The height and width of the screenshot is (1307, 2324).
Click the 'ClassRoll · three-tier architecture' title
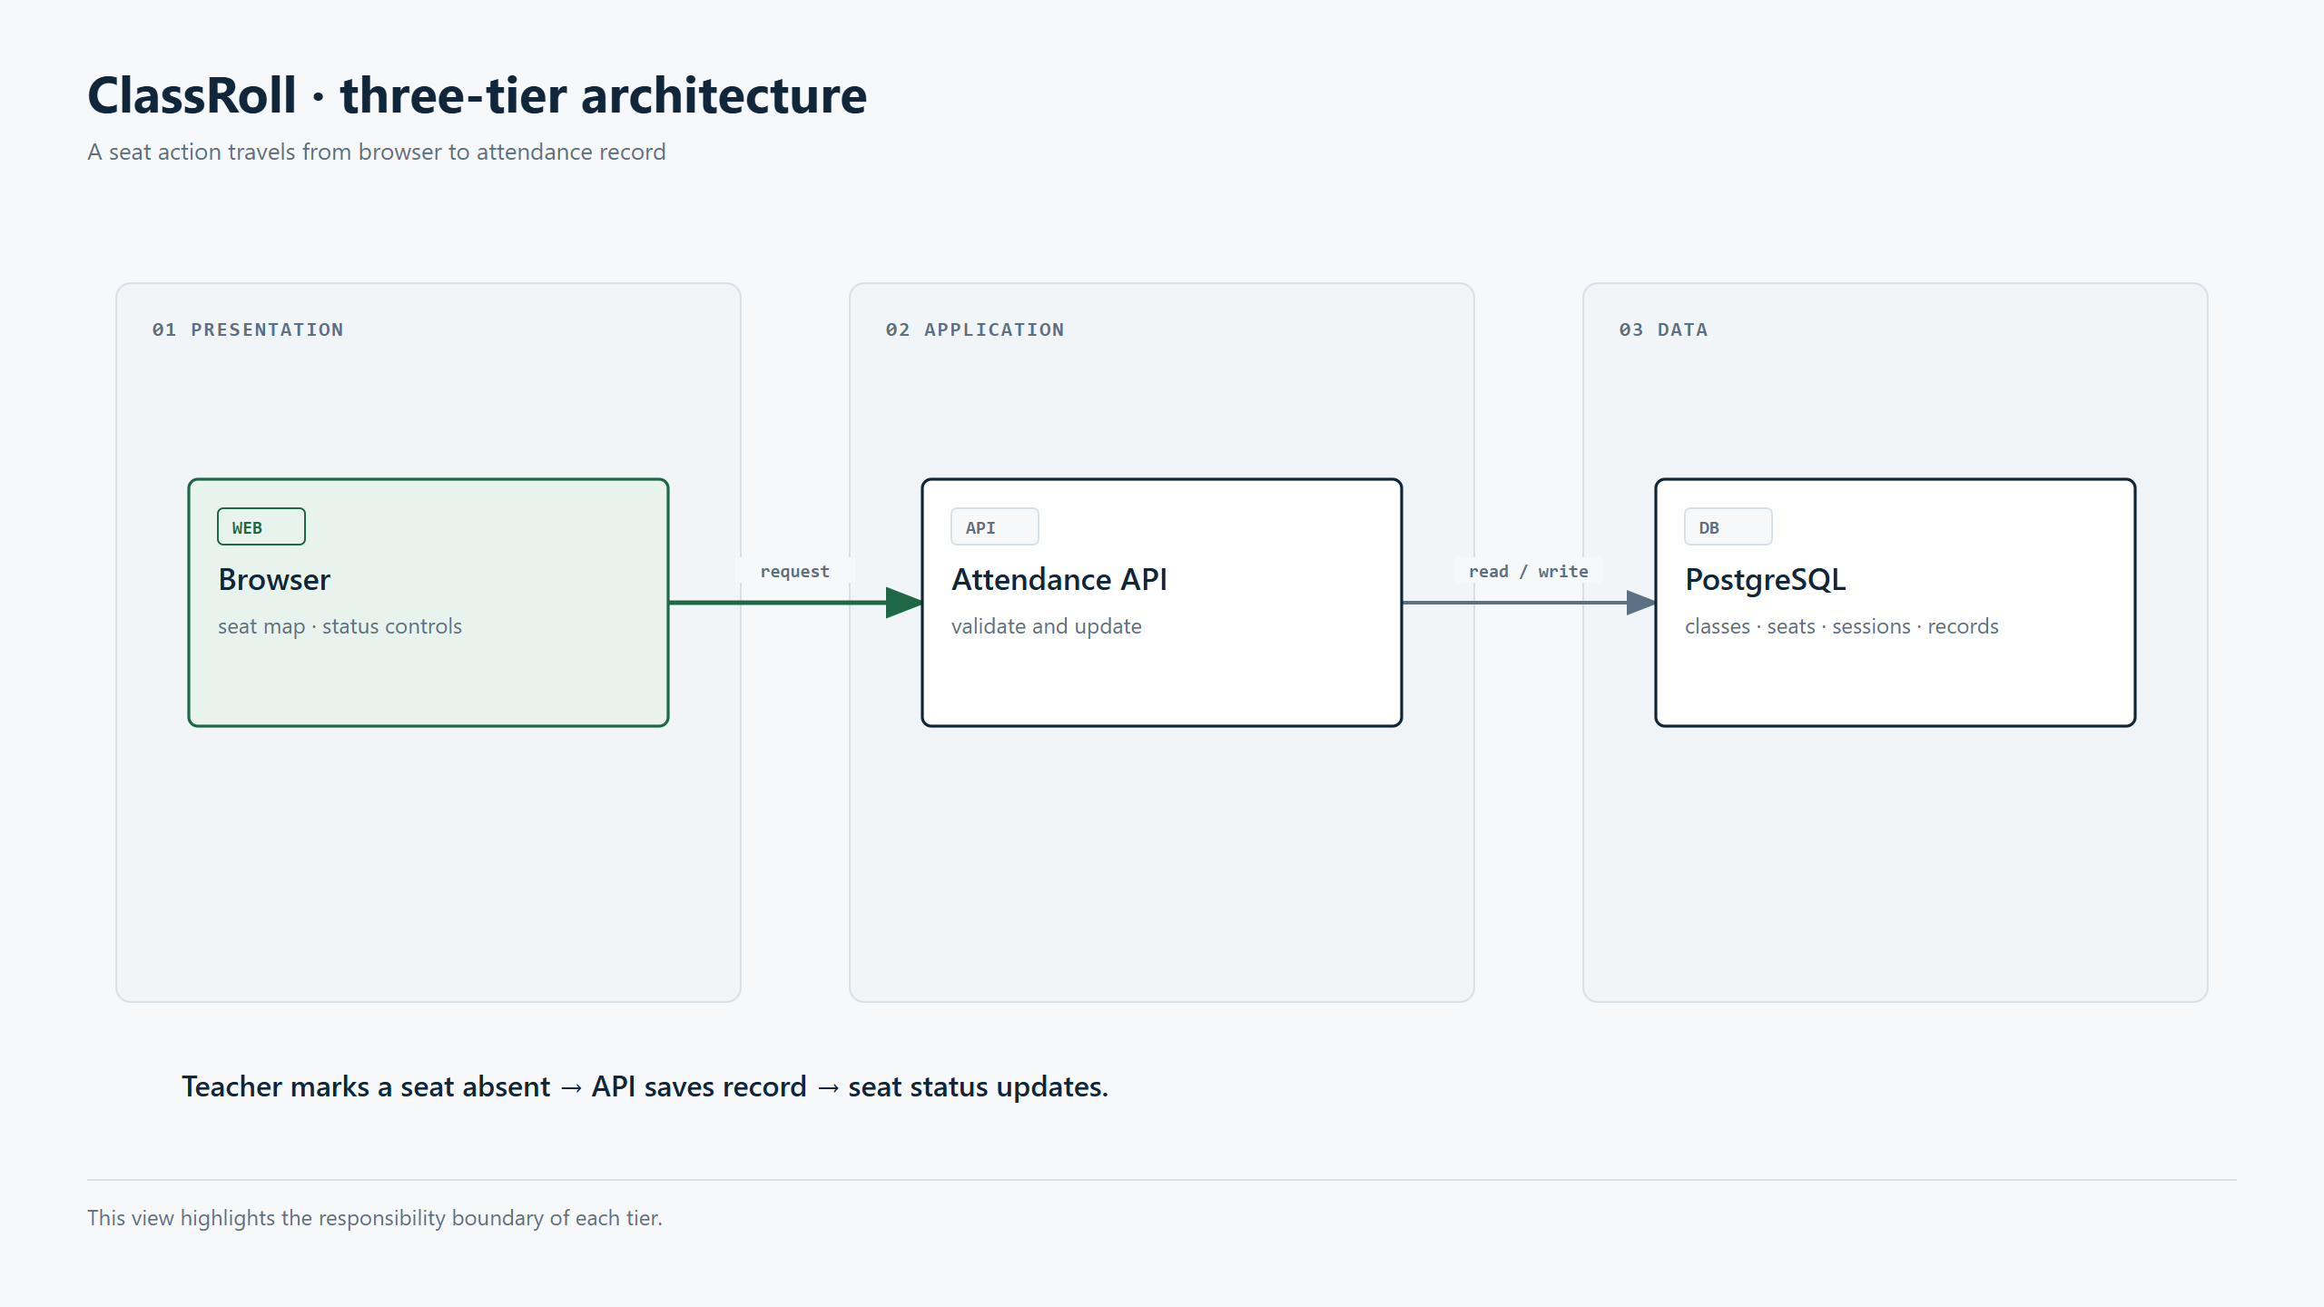(x=478, y=95)
